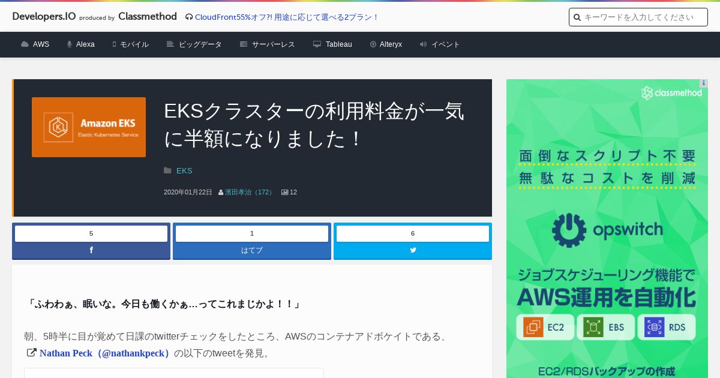Viewport: 720px width, 378px height.
Task: Click the EBS badge in the ad
Action: coord(605,328)
